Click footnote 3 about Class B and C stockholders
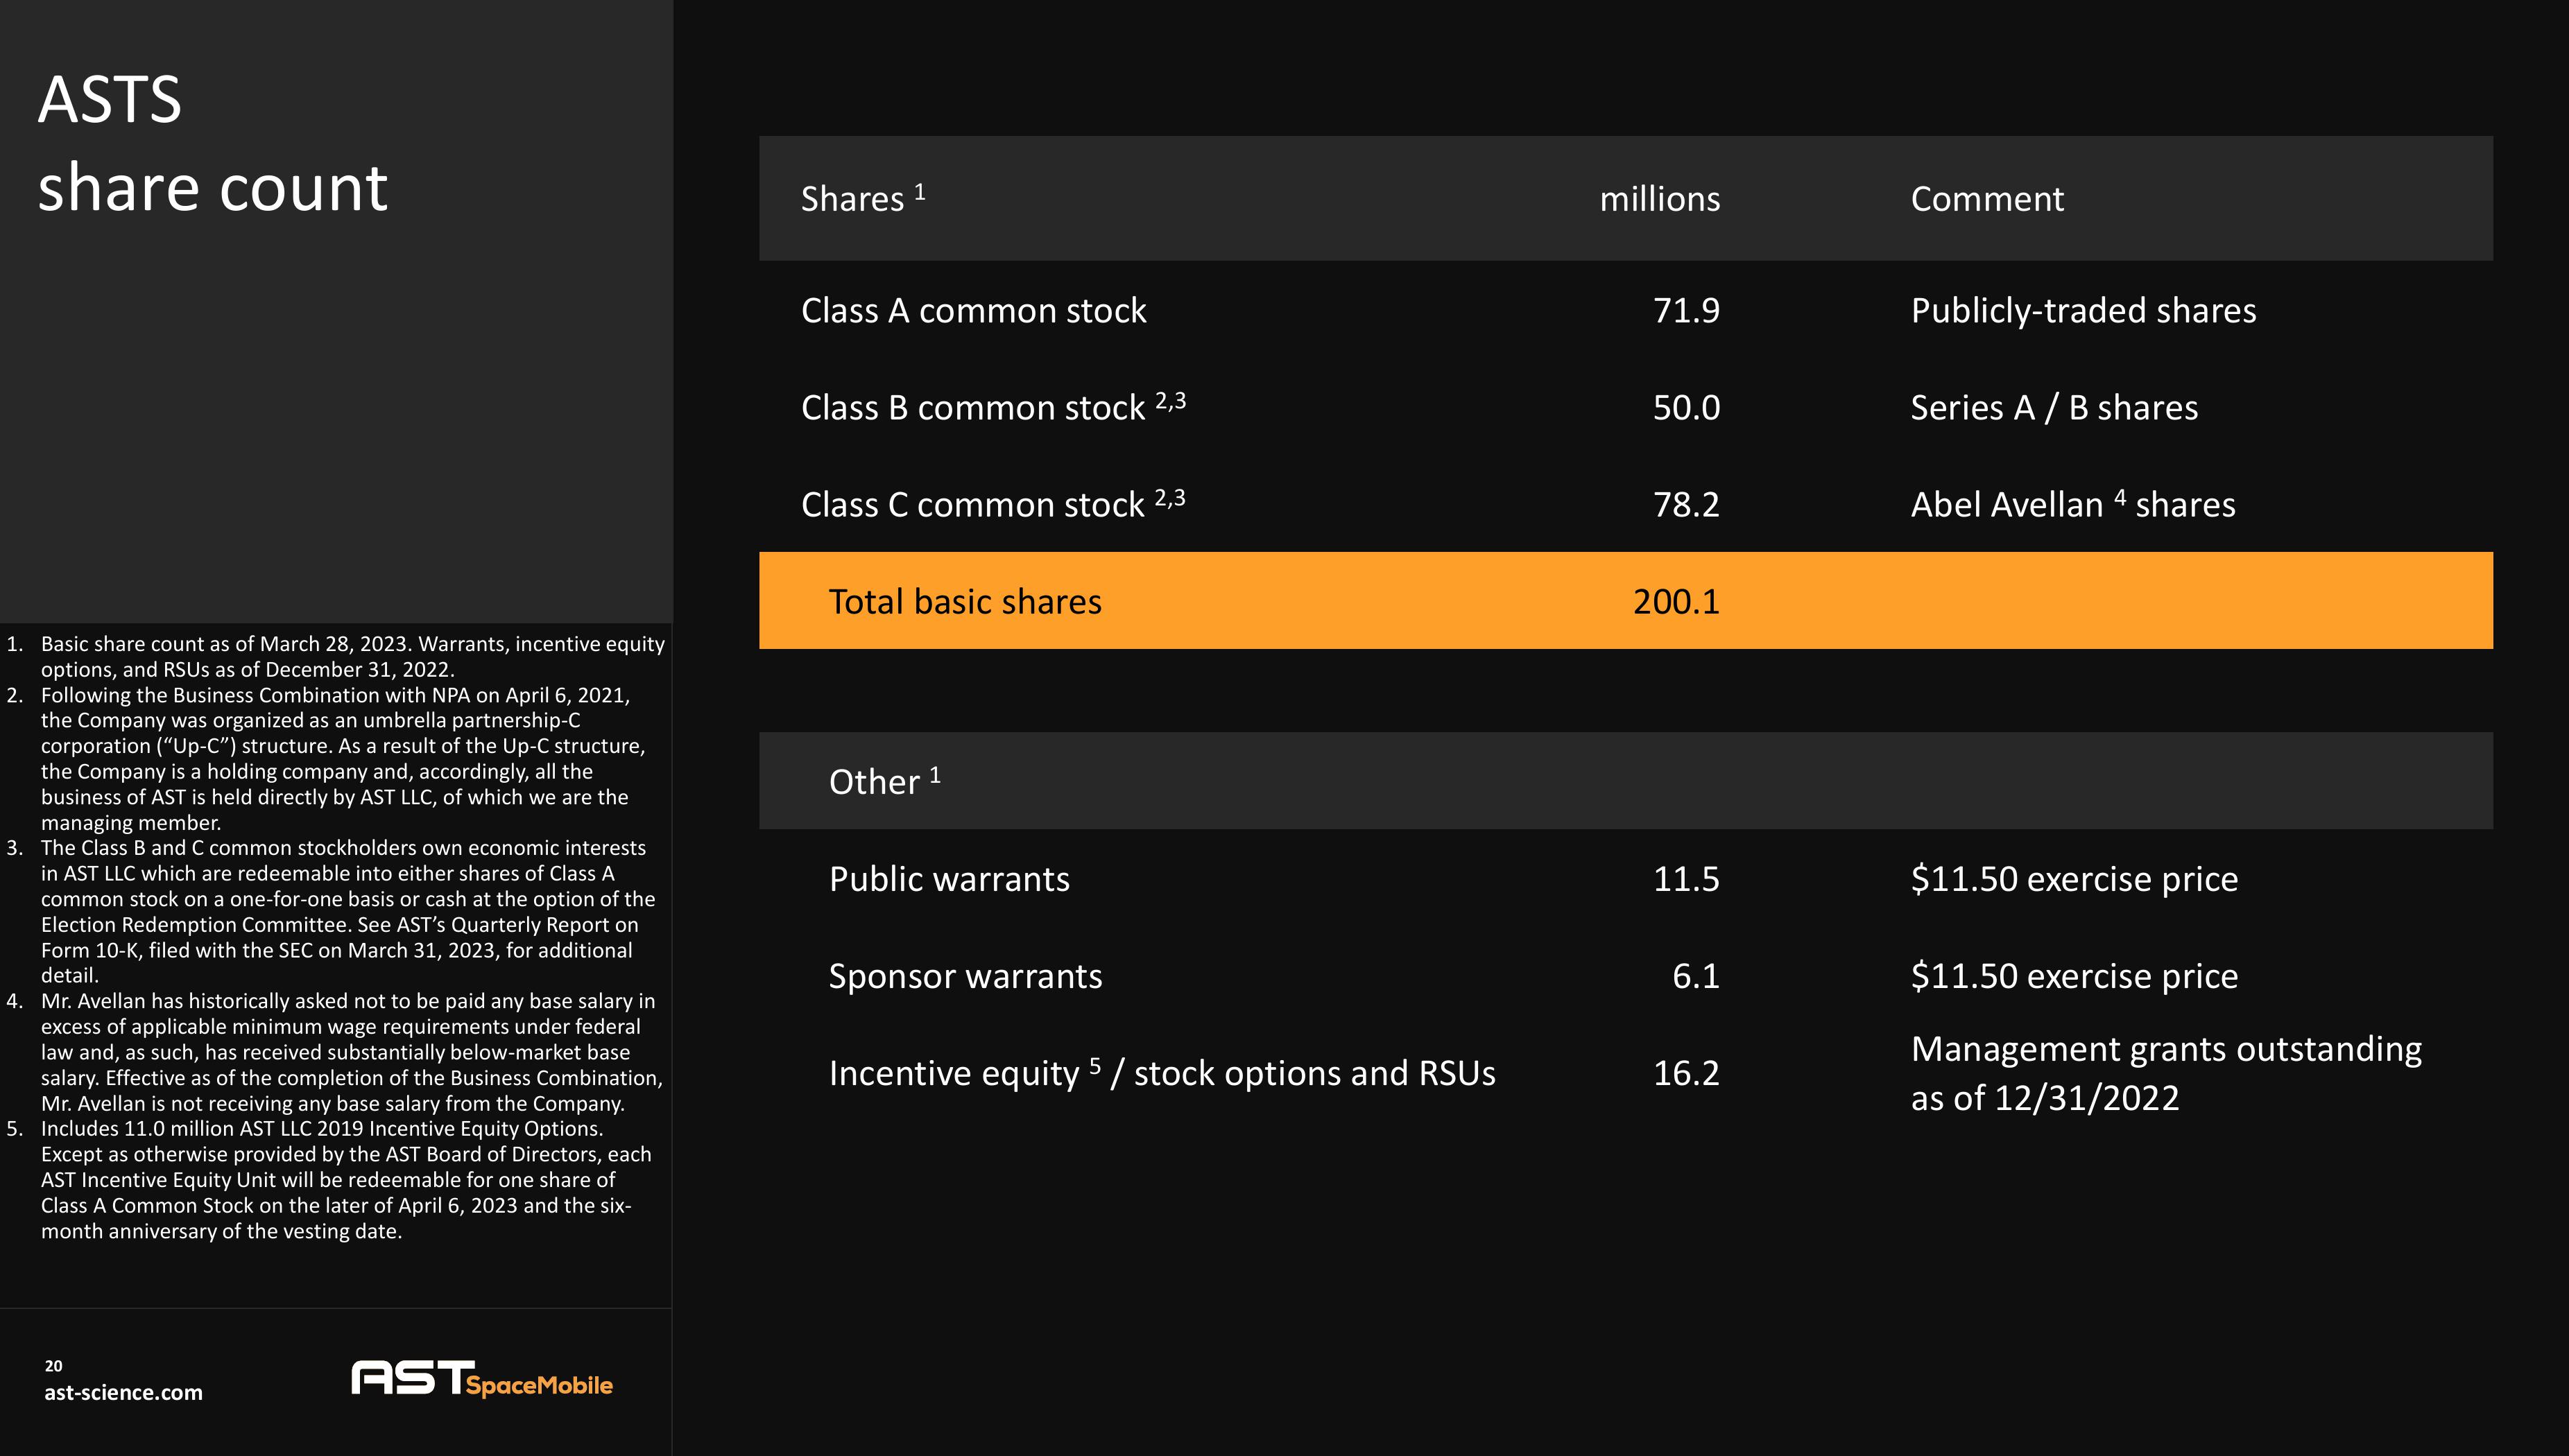The image size is (2569, 1456). (x=332, y=911)
